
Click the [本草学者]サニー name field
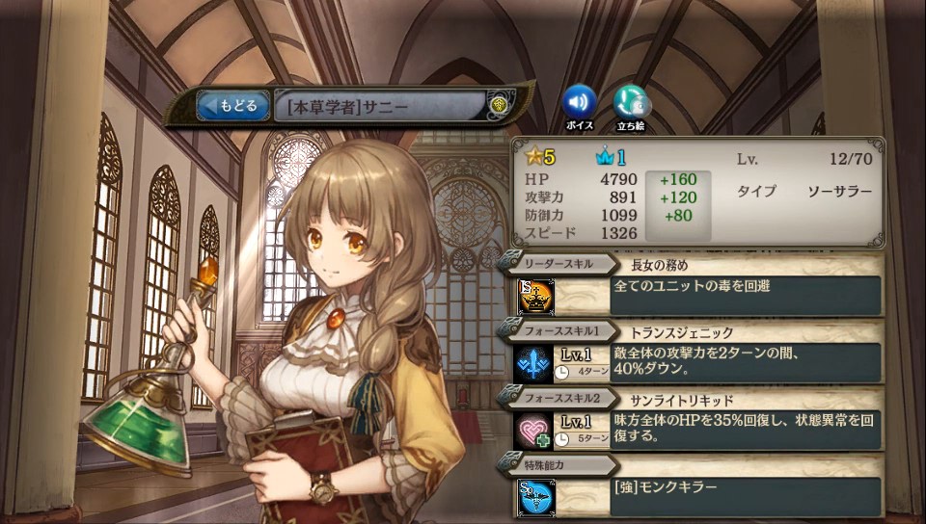(x=380, y=107)
